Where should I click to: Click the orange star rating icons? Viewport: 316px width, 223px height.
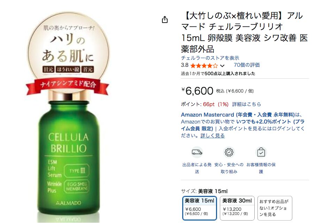tap(204, 66)
